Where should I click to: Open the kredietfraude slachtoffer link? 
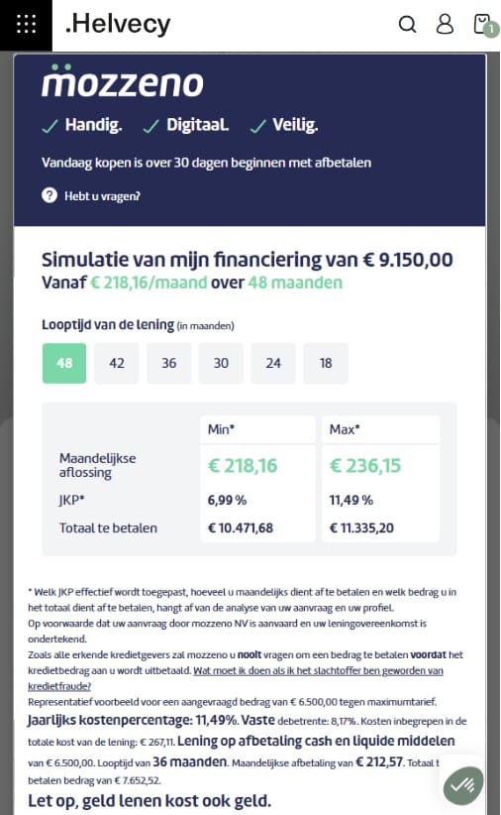236,678
